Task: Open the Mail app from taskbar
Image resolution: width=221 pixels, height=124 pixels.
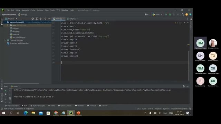Action: 41,113
